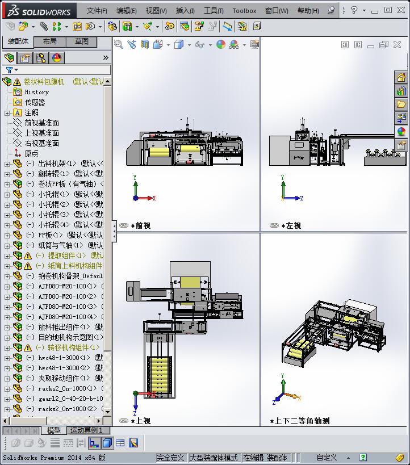The image size is (410, 465).
Task: Click the Previous View icon
Action: [132, 44]
